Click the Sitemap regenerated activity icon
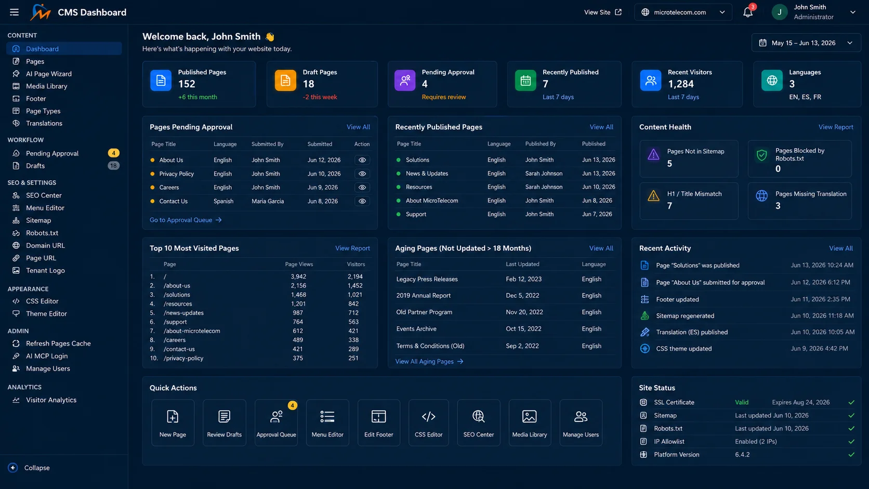The image size is (869, 489). [x=644, y=316]
